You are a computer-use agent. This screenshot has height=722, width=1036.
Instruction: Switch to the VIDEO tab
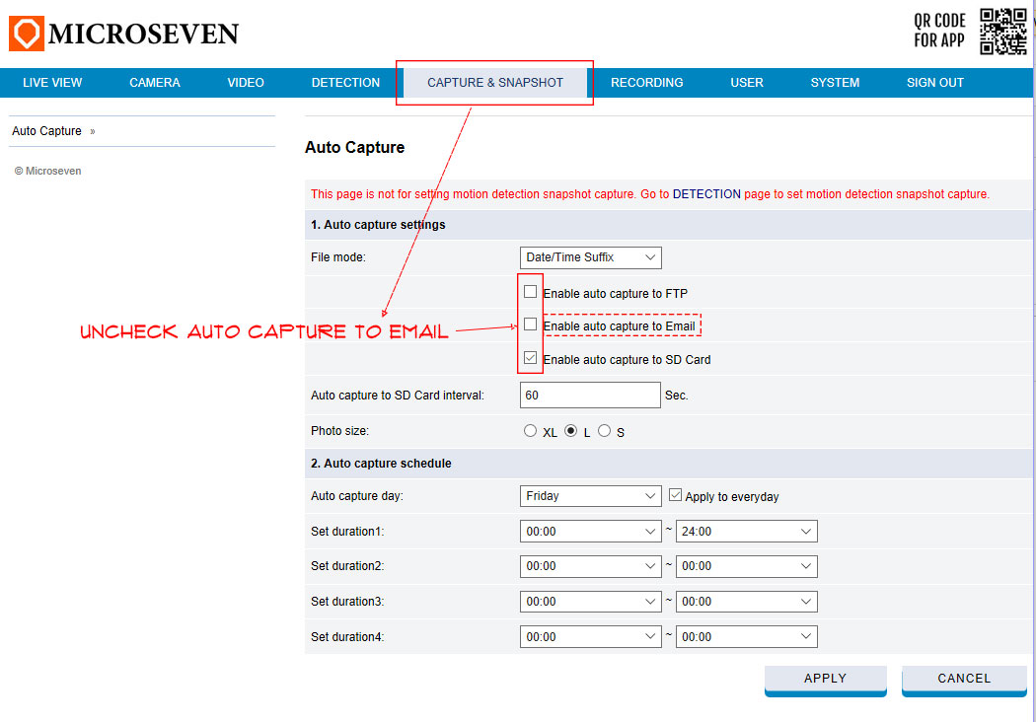pos(246,83)
